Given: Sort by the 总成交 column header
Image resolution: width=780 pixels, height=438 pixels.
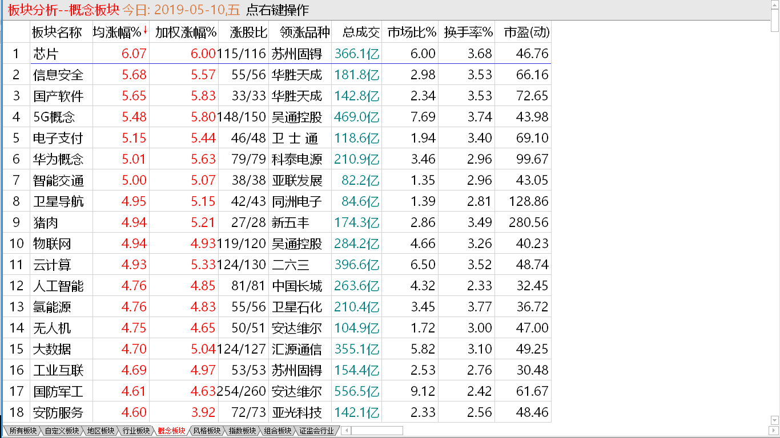Looking at the screenshot, I should click(x=360, y=33).
